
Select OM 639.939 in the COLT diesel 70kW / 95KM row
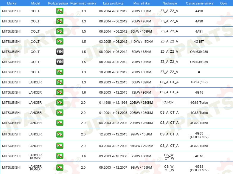[199, 62]
